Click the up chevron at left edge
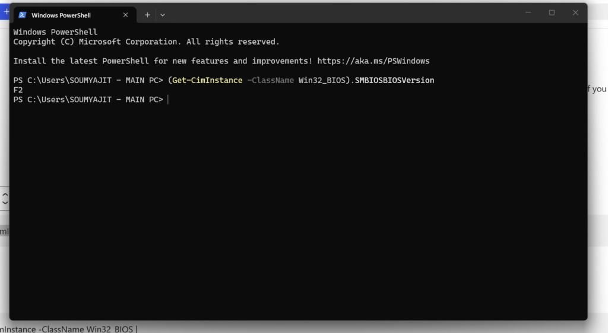The width and height of the screenshot is (608, 333). click(x=5, y=194)
